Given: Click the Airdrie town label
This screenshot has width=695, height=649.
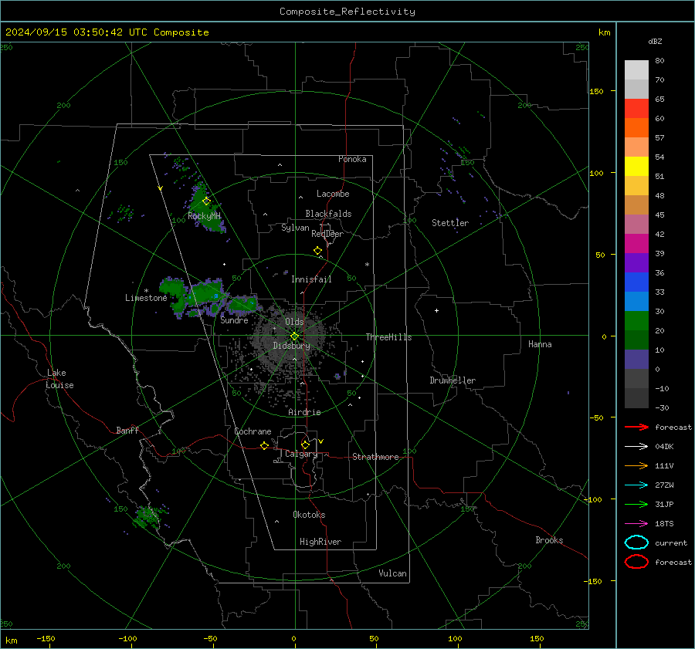Looking at the screenshot, I should 304,412.
